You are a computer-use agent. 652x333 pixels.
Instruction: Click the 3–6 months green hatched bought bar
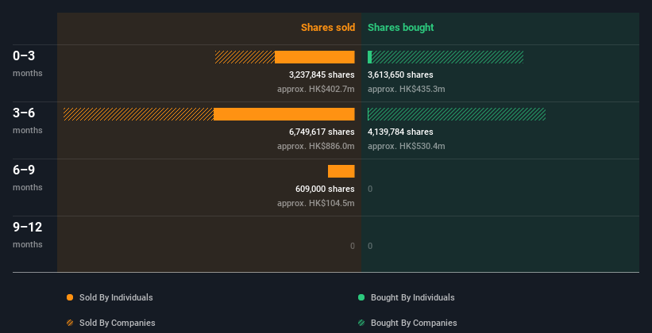(x=457, y=114)
